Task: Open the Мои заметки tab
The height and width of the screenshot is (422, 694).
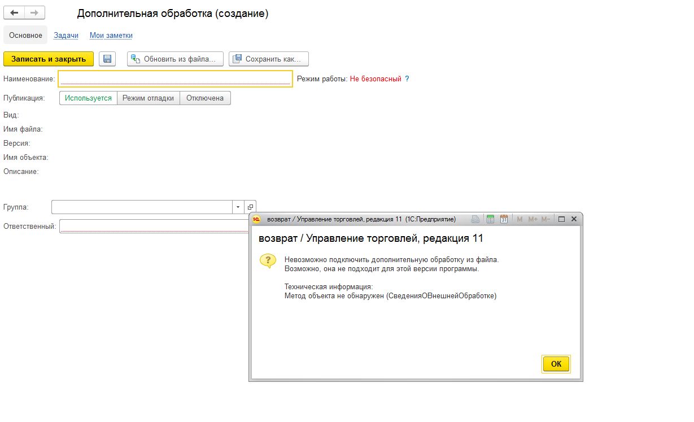Action: pyautogui.click(x=111, y=35)
